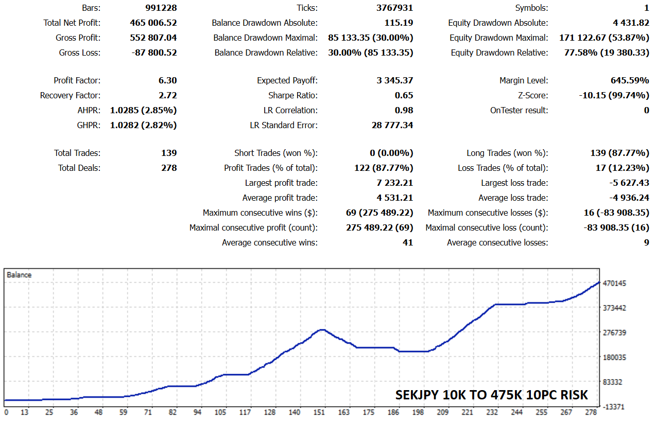The height and width of the screenshot is (421, 656).
Task: Select the 180035 chart axis label
Action: (x=614, y=358)
